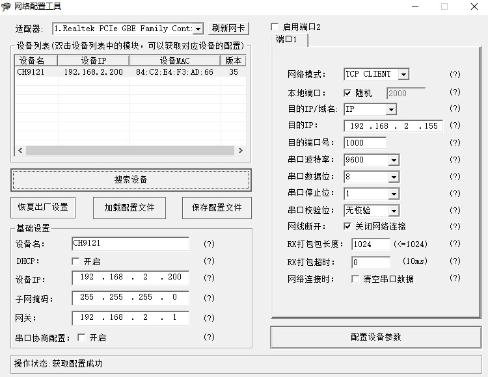Click help (?) next to RX打包包长度
This screenshot has width=488, height=377.
(455, 243)
